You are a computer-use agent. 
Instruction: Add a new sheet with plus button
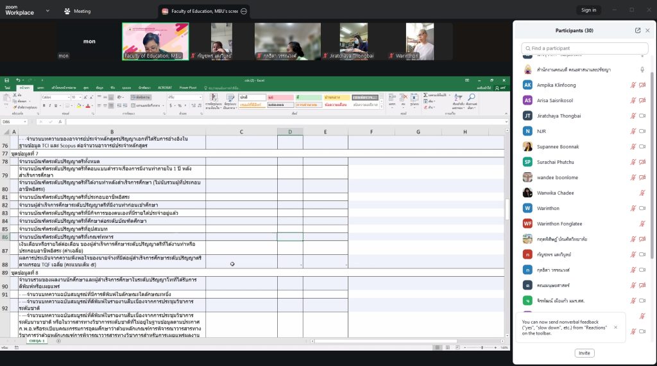[x=58, y=341]
